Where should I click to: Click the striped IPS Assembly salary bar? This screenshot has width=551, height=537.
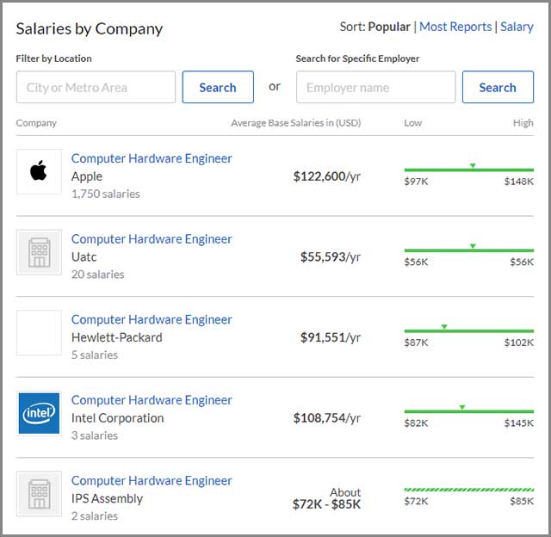point(468,491)
